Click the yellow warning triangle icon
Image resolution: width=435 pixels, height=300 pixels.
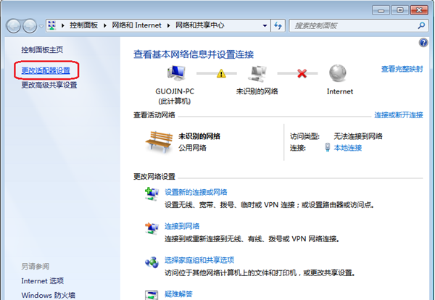coord(221,73)
